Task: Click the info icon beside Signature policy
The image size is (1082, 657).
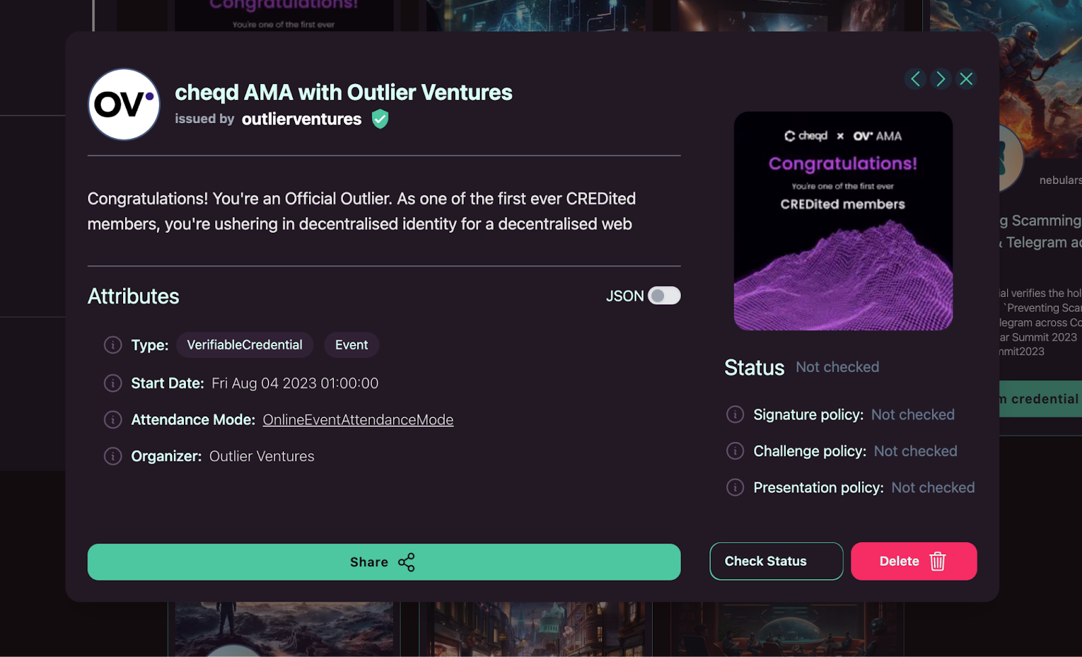Action: coord(735,414)
